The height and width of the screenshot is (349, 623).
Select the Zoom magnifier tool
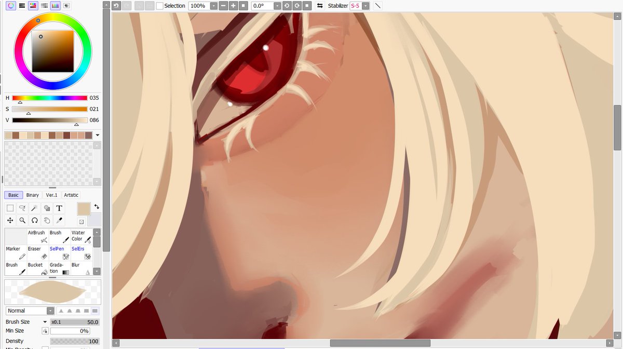pyautogui.click(x=22, y=220)
